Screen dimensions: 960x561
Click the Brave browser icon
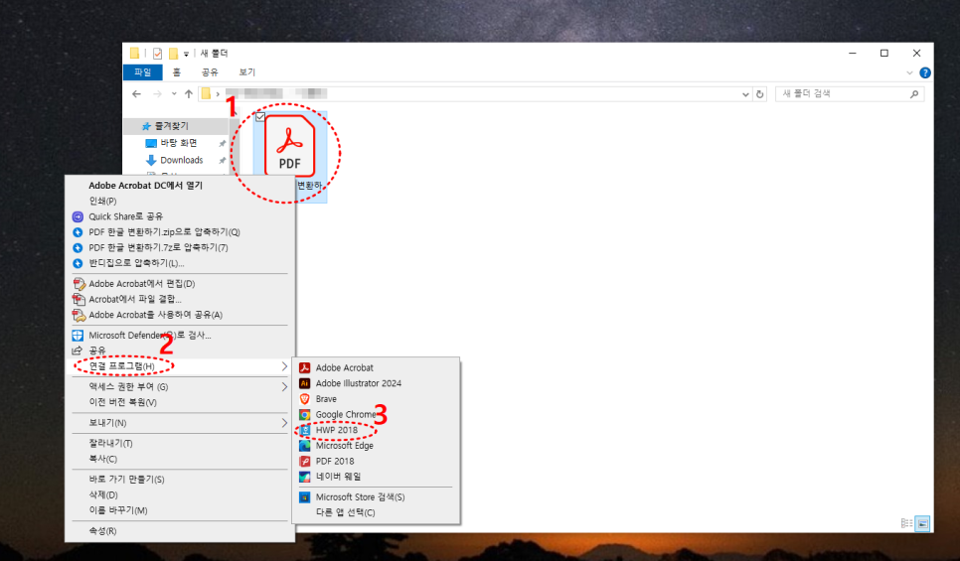[304, 399]
